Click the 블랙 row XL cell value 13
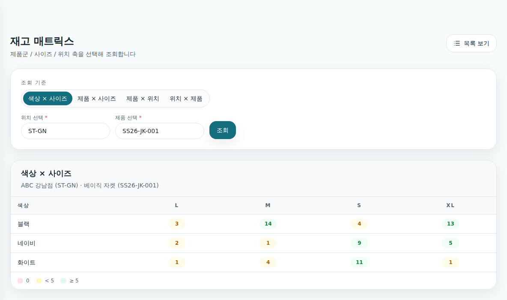This screenshot has height=300, width=507. 450,224
